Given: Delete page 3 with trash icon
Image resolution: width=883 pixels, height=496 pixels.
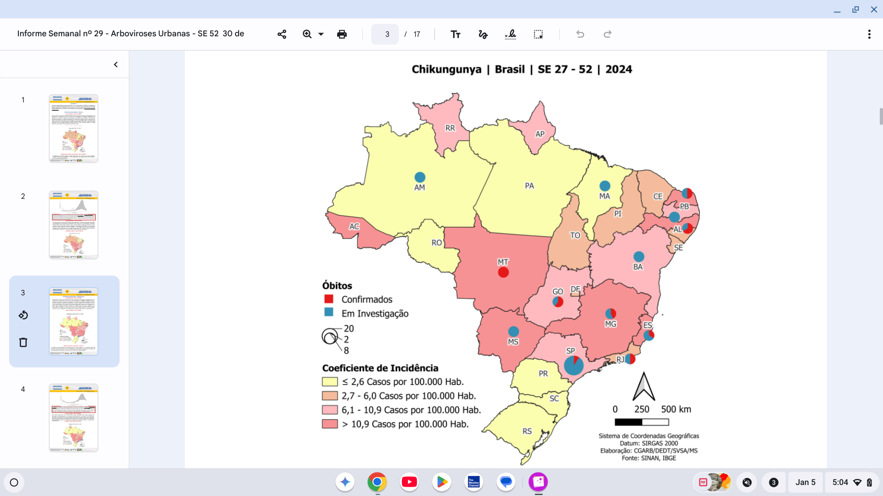Looking at the screenshot, I should 23,343.
